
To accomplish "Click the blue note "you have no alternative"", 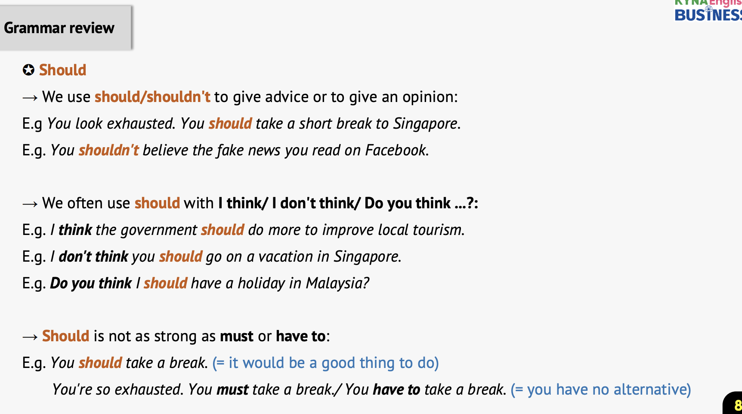I will [601, 389].
